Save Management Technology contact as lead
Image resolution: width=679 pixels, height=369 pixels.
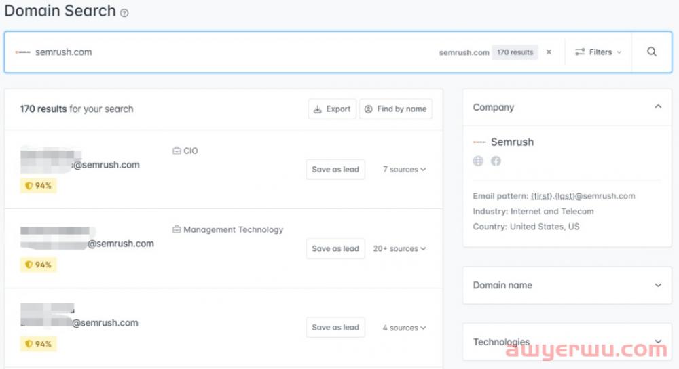pyautogui.click(x=335, y=249)
